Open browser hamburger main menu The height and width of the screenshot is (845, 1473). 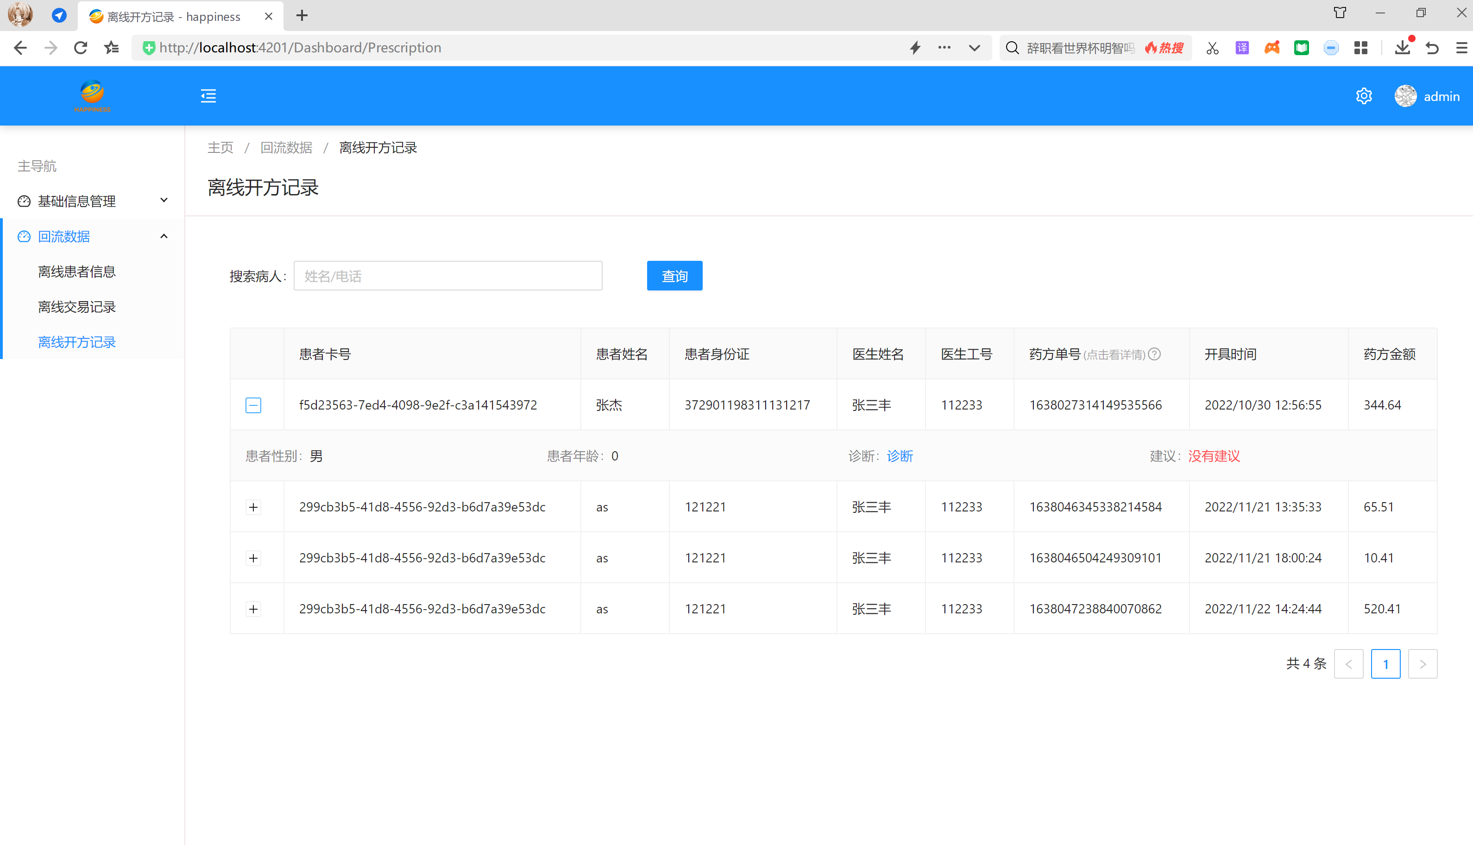[1461, 48]
